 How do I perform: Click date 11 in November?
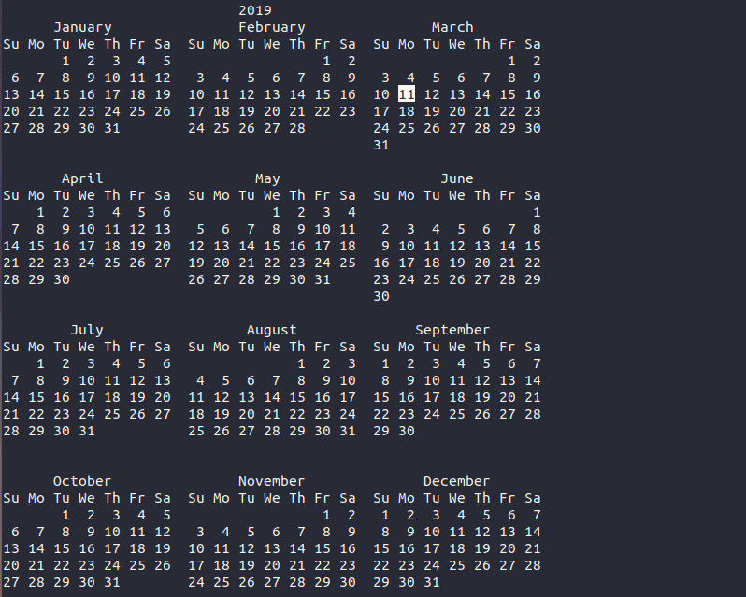tap(222, 548)
